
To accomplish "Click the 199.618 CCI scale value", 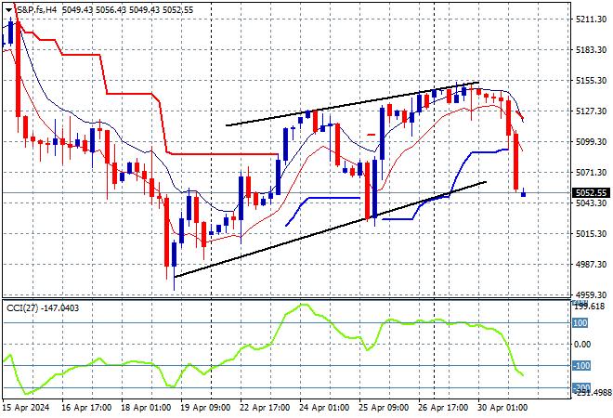I will (x=591, y=307).
